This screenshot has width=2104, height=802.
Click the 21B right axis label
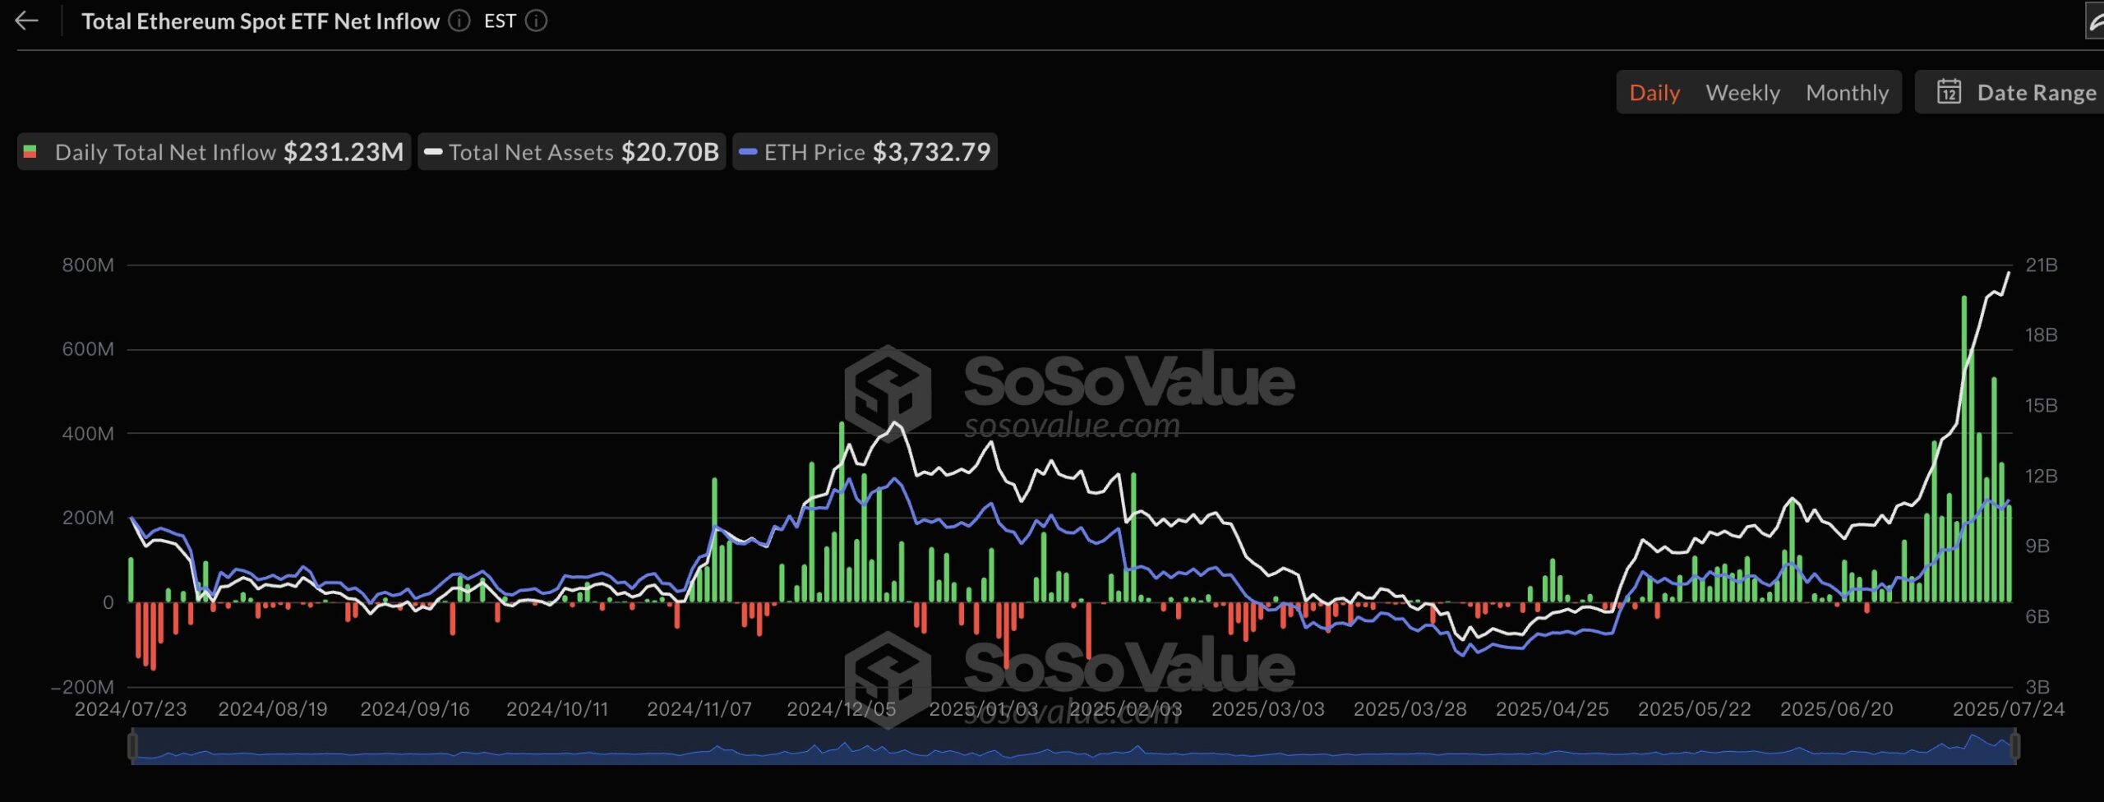(2042, 265)
